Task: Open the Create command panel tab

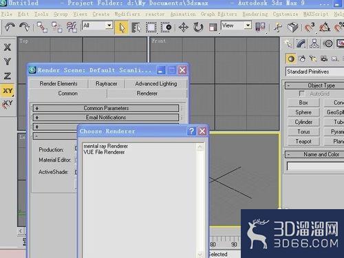Action: pyautogui.click(x=288, y=43)
